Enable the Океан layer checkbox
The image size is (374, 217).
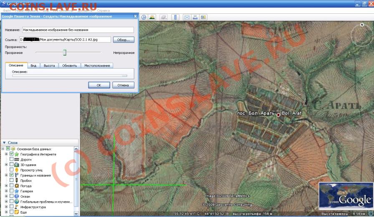coord(11,196)
